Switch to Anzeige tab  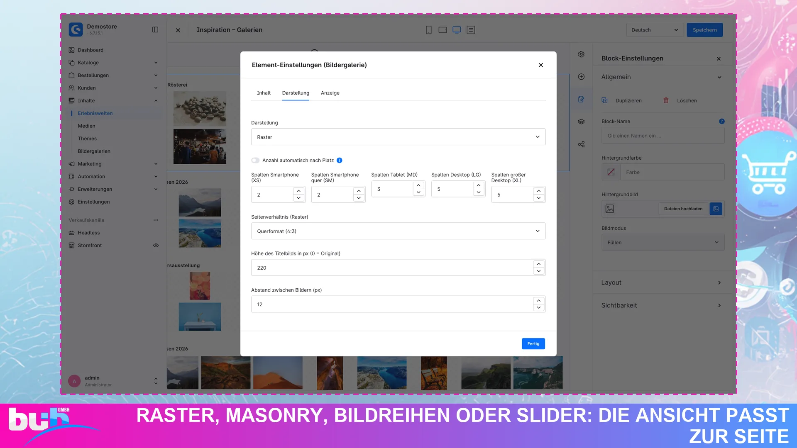click(x=330, y=93)
